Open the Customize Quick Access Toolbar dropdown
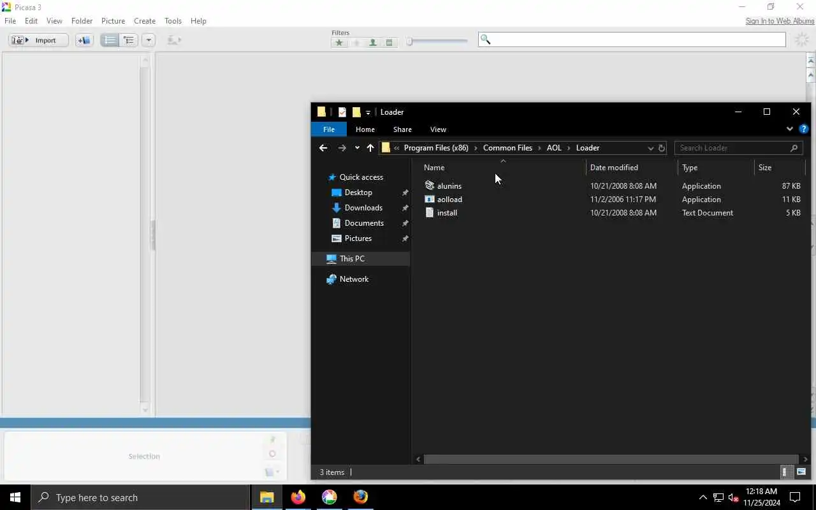This screenshot has width=816, height=510. click(368, 113)
